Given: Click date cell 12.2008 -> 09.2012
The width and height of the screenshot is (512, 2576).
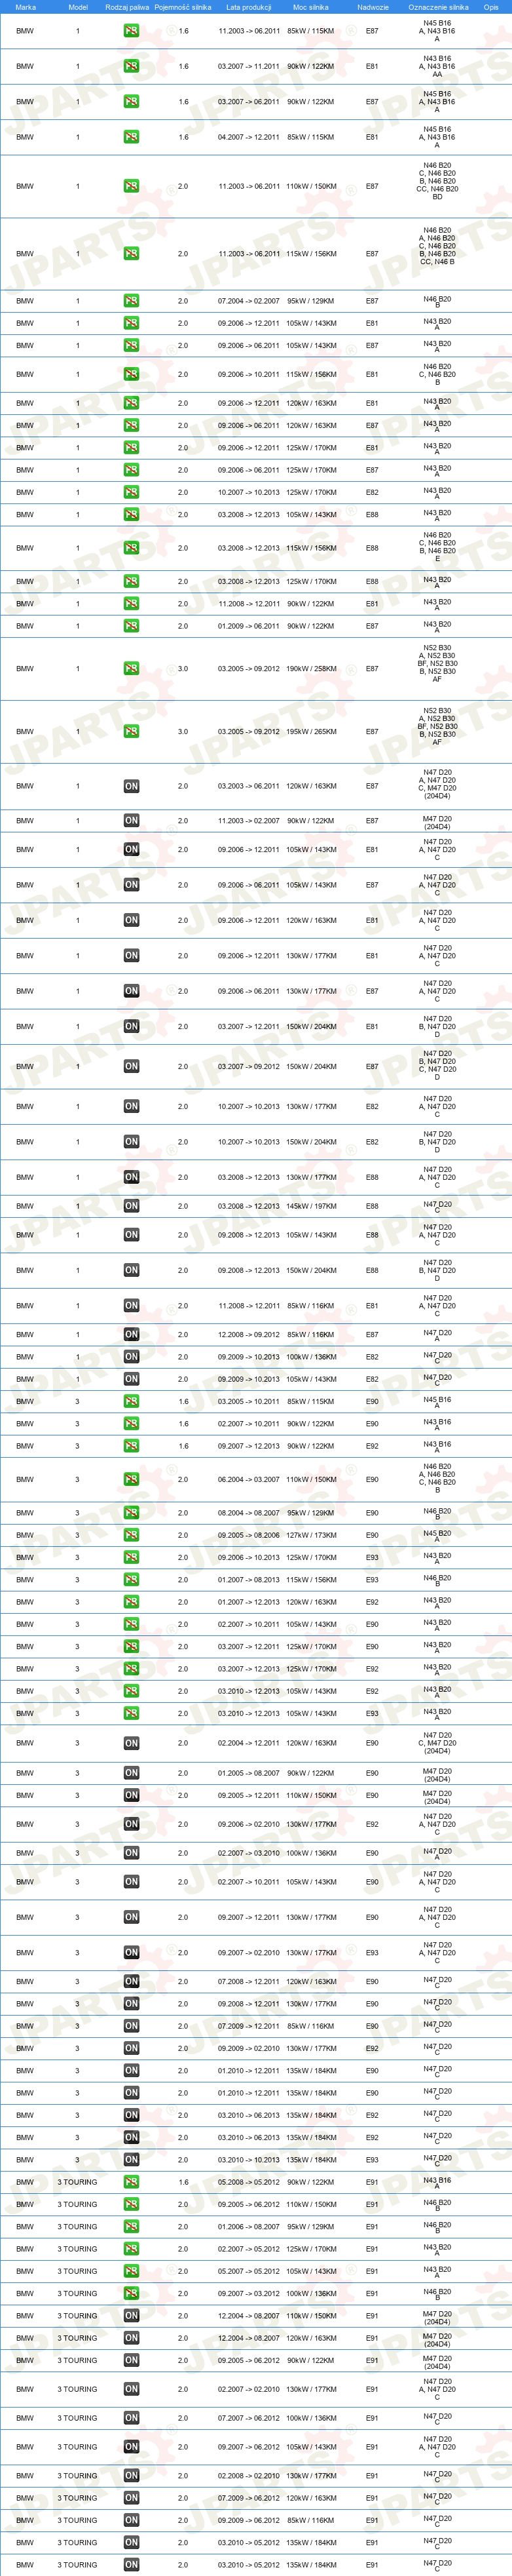Looking at the screenshot, I should [x=249, y=1334].
